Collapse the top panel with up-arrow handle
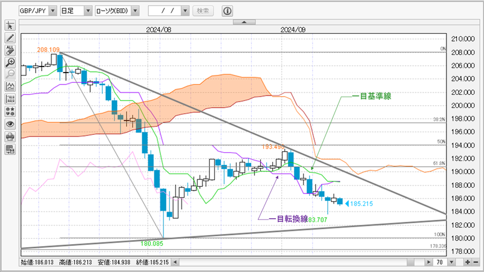Viewport: 484px width, 272px height. 244,22
